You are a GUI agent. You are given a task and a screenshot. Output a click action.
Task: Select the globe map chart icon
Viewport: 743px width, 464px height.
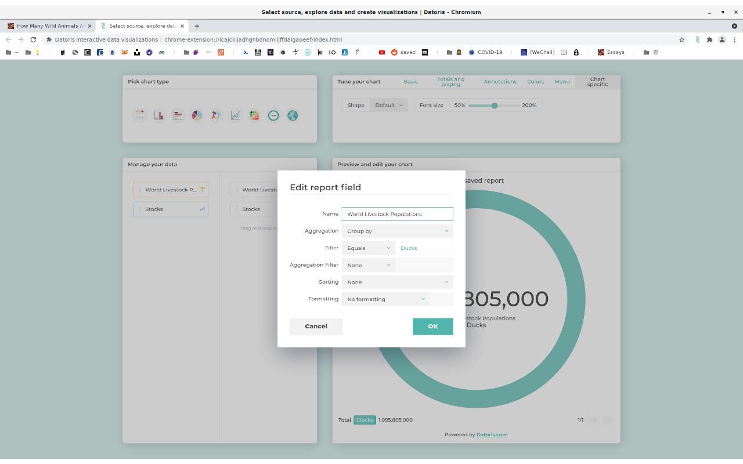(293, 115)
